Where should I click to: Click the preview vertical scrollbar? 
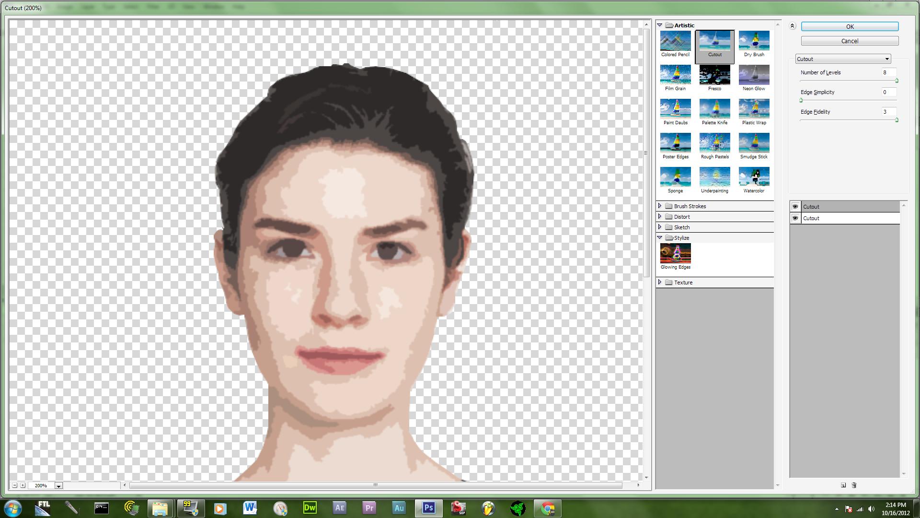(646, 153)
